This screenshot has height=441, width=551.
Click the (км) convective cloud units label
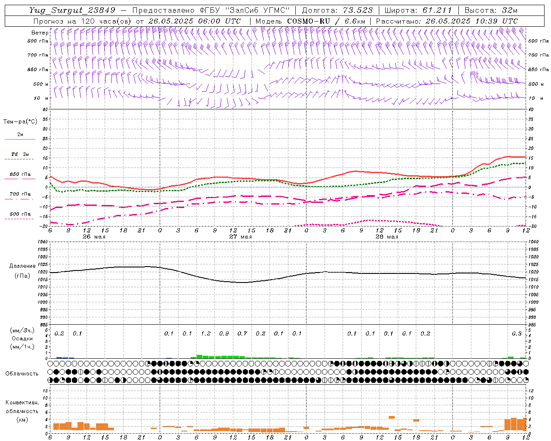point(22,419)
